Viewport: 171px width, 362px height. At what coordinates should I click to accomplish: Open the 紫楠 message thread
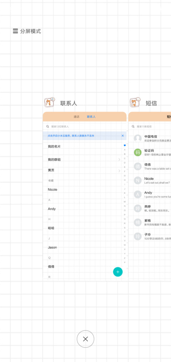150,222
